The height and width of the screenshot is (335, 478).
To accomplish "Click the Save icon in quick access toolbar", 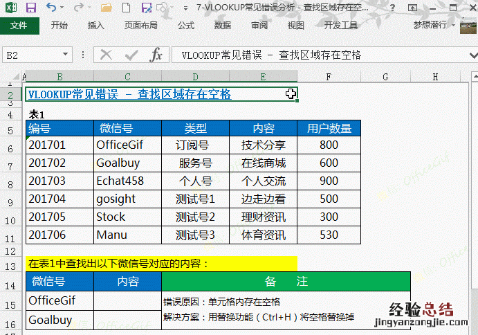I will (x=30, y=8).
